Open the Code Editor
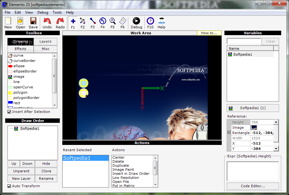The image size is (289, 195). 253,186
